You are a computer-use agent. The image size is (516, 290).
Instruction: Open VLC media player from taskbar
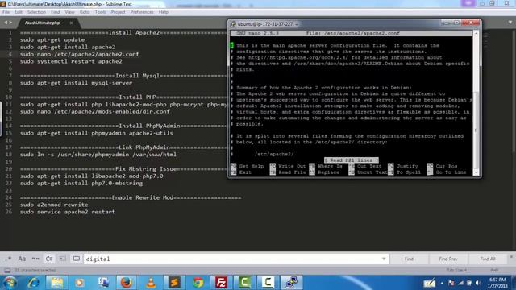151,283
